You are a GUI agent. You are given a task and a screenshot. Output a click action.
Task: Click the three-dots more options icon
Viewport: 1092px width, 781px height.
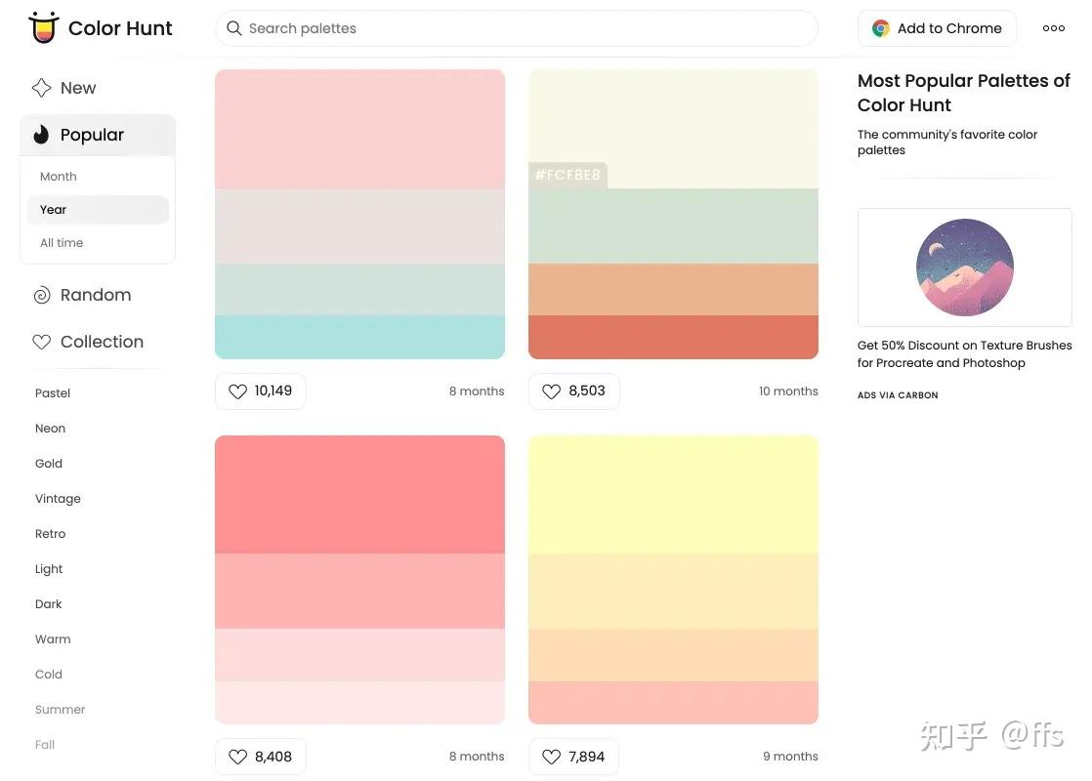point(1054,28)
